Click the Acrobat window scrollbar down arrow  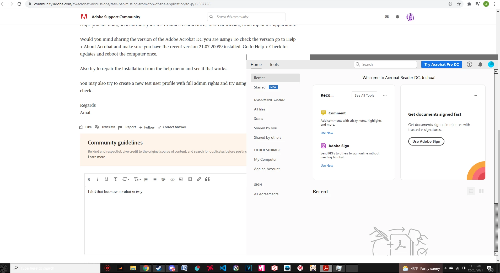tap(496, 253)
